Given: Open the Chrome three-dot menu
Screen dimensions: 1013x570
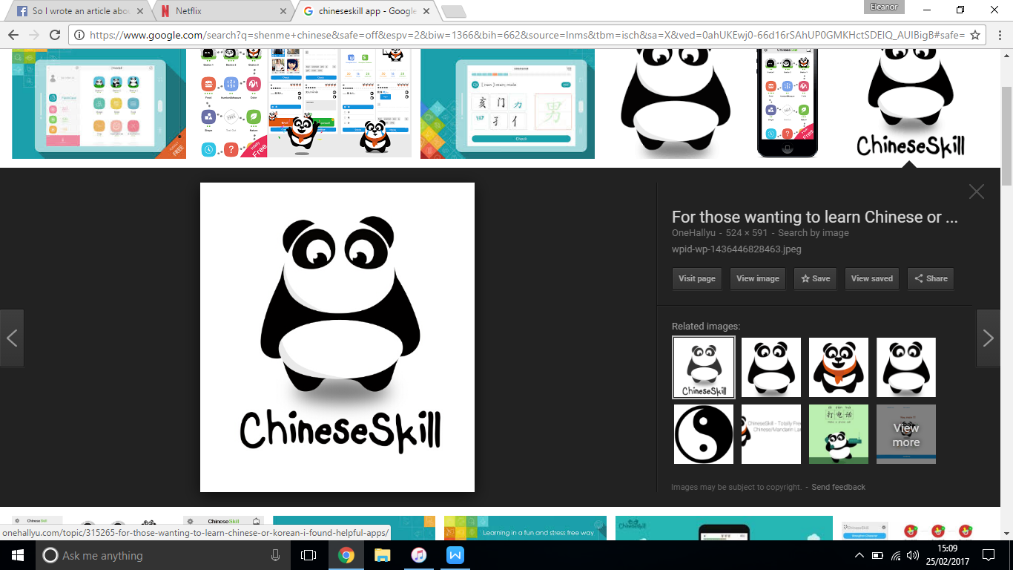Looking at the screenshot, I should [998, 35].
